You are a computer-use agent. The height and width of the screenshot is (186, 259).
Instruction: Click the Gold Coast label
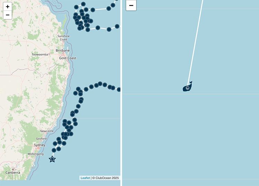[x=67, y=58]
